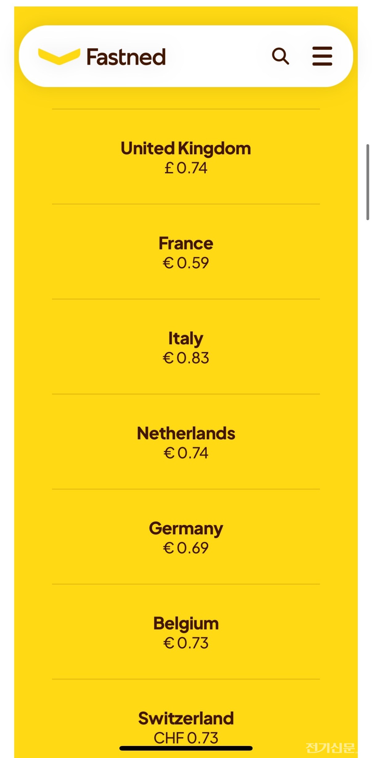Click the €0.83 Italy price
Viewport: 372px width, 758px height.
pos(186,358)
